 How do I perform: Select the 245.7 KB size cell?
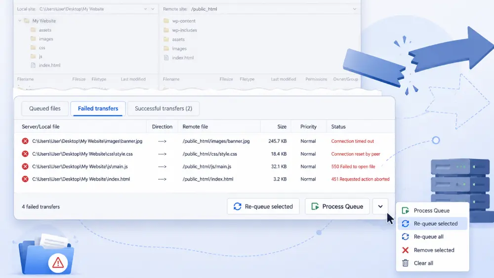(x=277, y=141)
